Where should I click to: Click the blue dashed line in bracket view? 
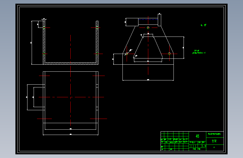pyautogui.click(x=148, y=20)
